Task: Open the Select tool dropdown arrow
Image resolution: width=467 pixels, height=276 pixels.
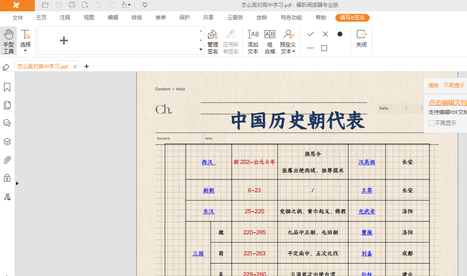Action: (x=25, y=51)
